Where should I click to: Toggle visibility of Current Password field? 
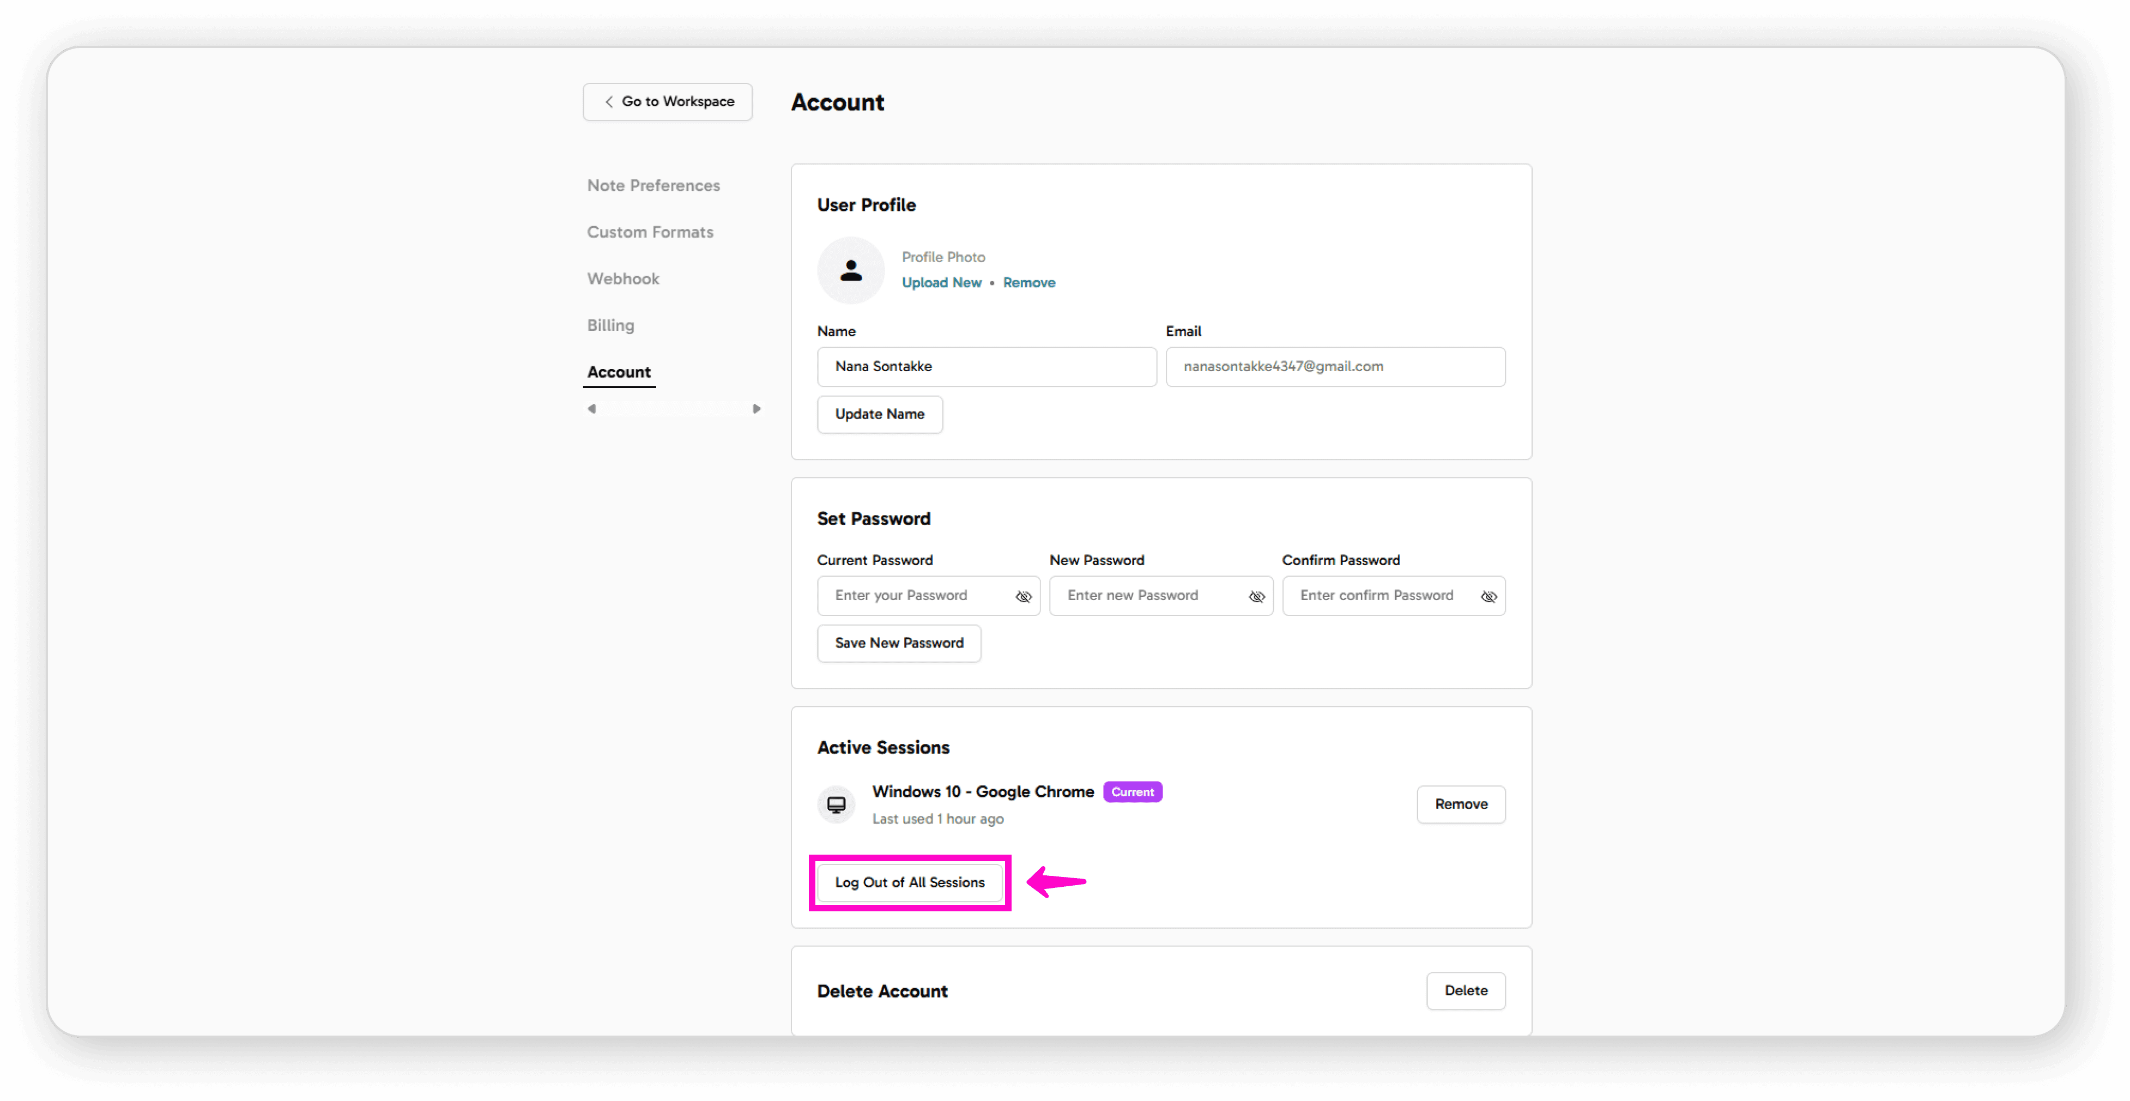(1023, 597)
